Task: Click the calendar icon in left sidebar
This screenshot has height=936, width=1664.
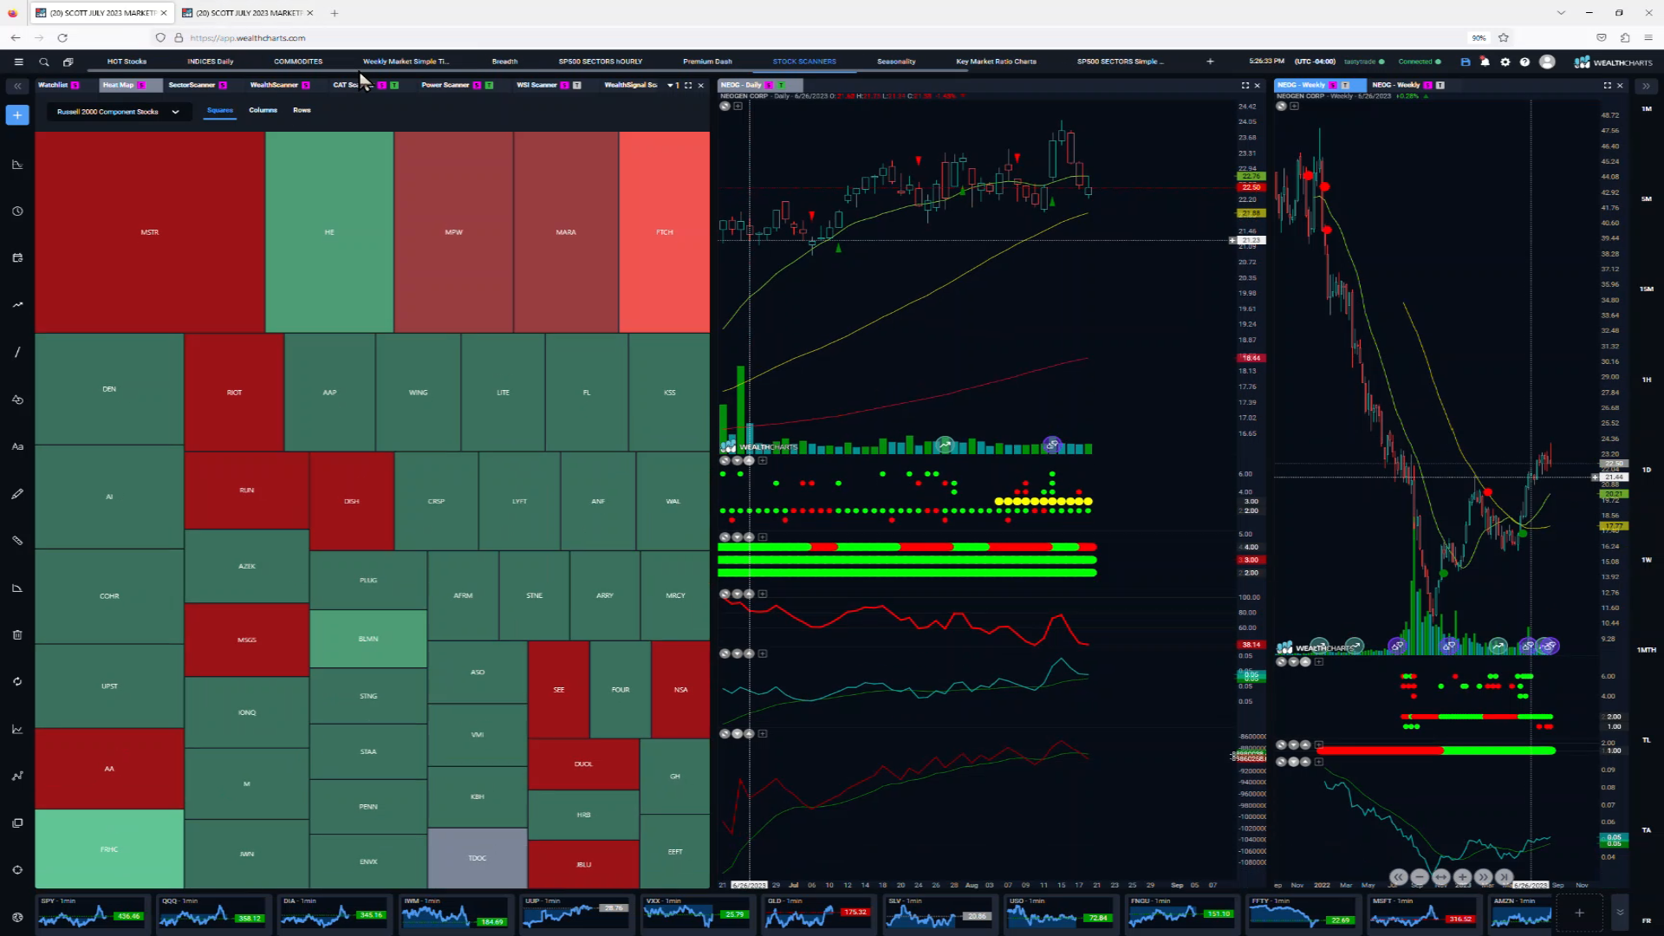Action: tap(17, 257)
